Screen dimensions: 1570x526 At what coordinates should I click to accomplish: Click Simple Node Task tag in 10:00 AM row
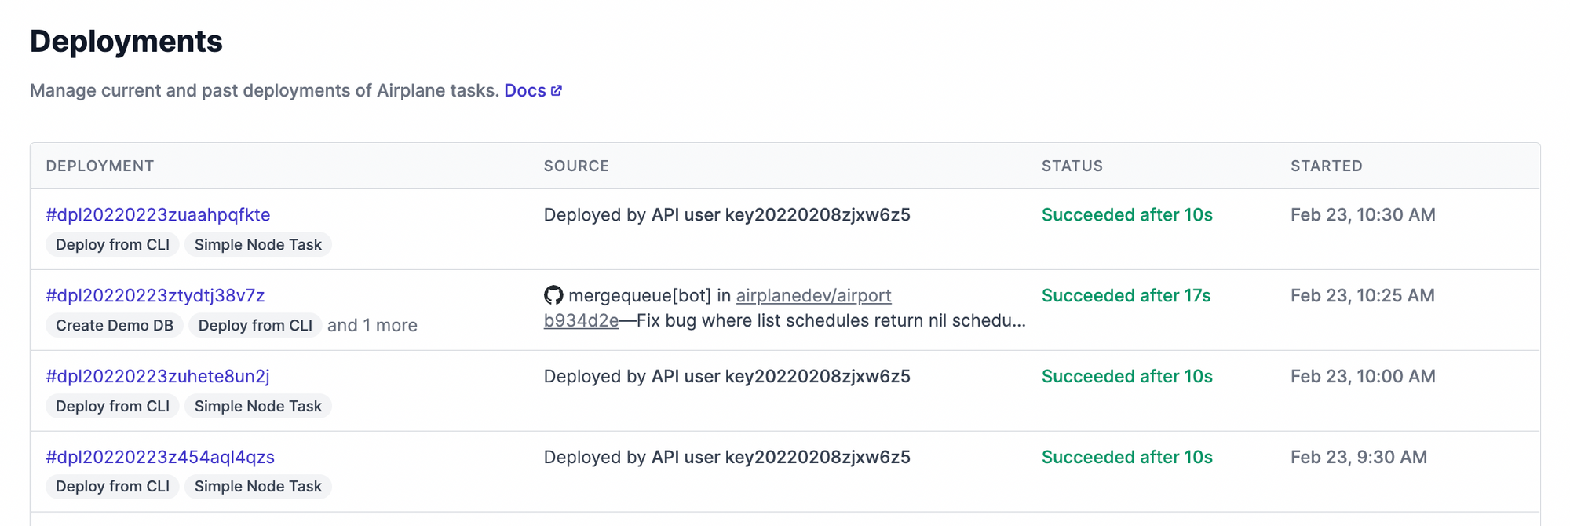[258, 406]
